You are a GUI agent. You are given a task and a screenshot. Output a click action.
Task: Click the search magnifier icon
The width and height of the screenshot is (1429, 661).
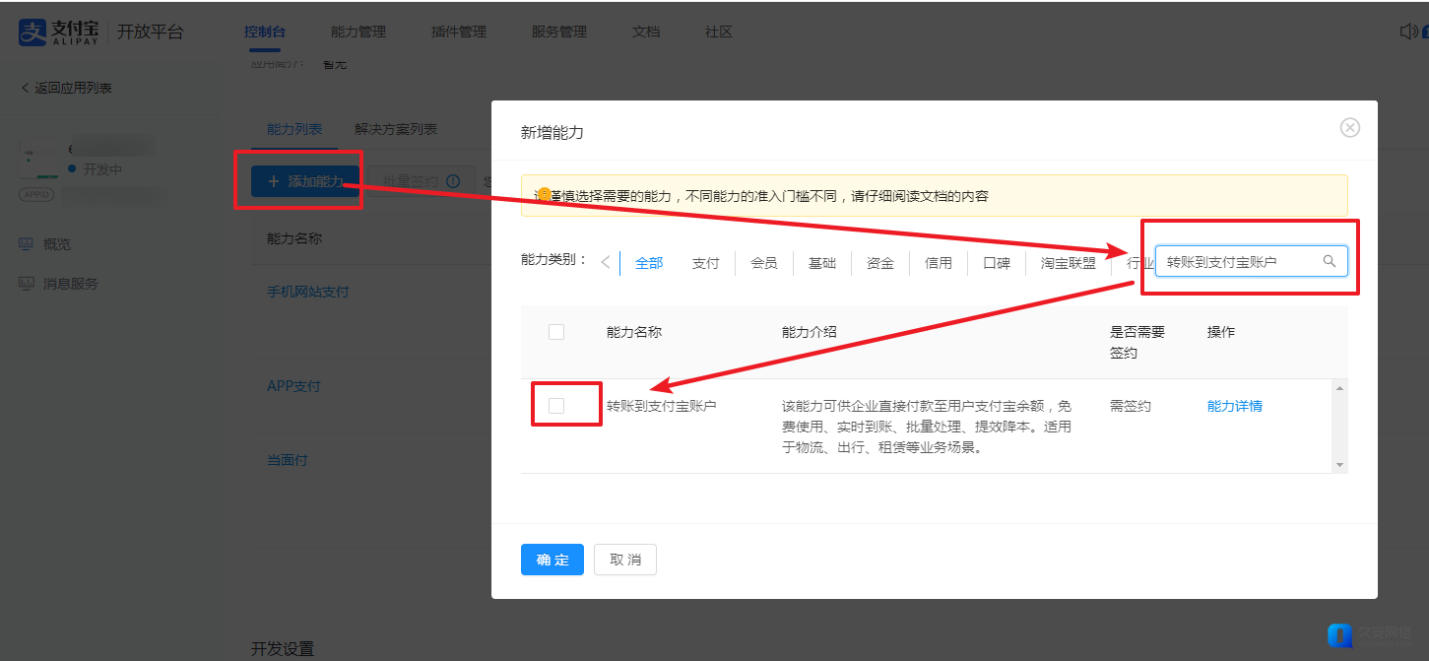click(x=1329, y=261)
